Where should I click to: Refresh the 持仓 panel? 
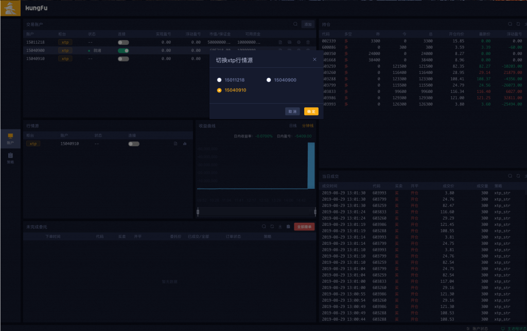518,24
